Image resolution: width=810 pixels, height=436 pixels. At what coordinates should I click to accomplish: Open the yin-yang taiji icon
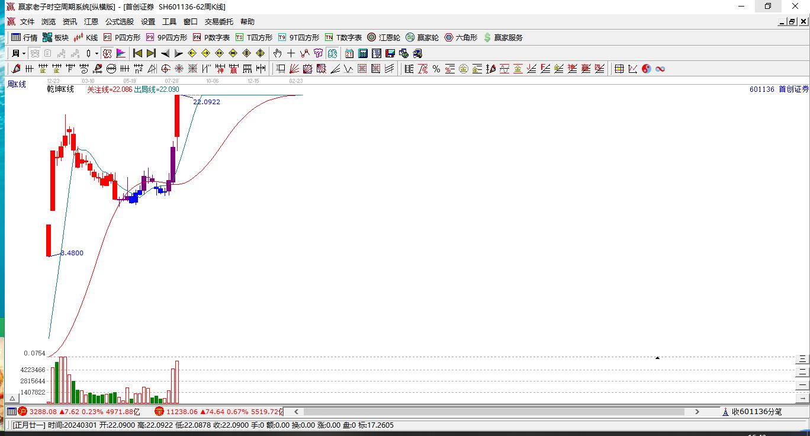[647, 69]
